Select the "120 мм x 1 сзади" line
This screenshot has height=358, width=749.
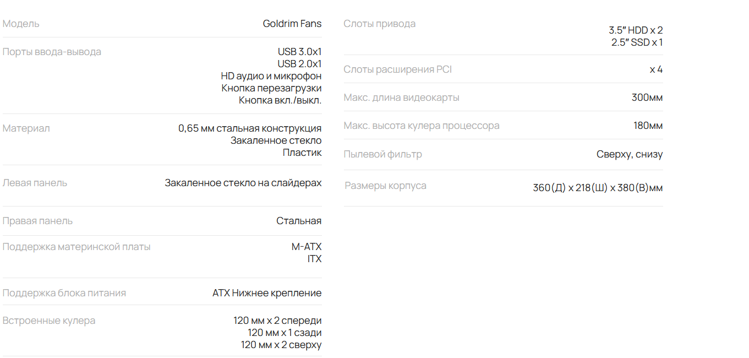coord(285,333)
